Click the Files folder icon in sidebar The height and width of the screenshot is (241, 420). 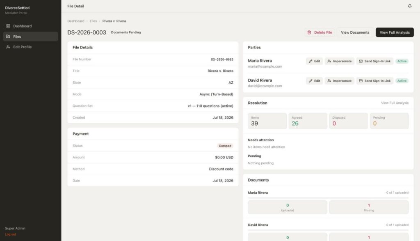8,37
